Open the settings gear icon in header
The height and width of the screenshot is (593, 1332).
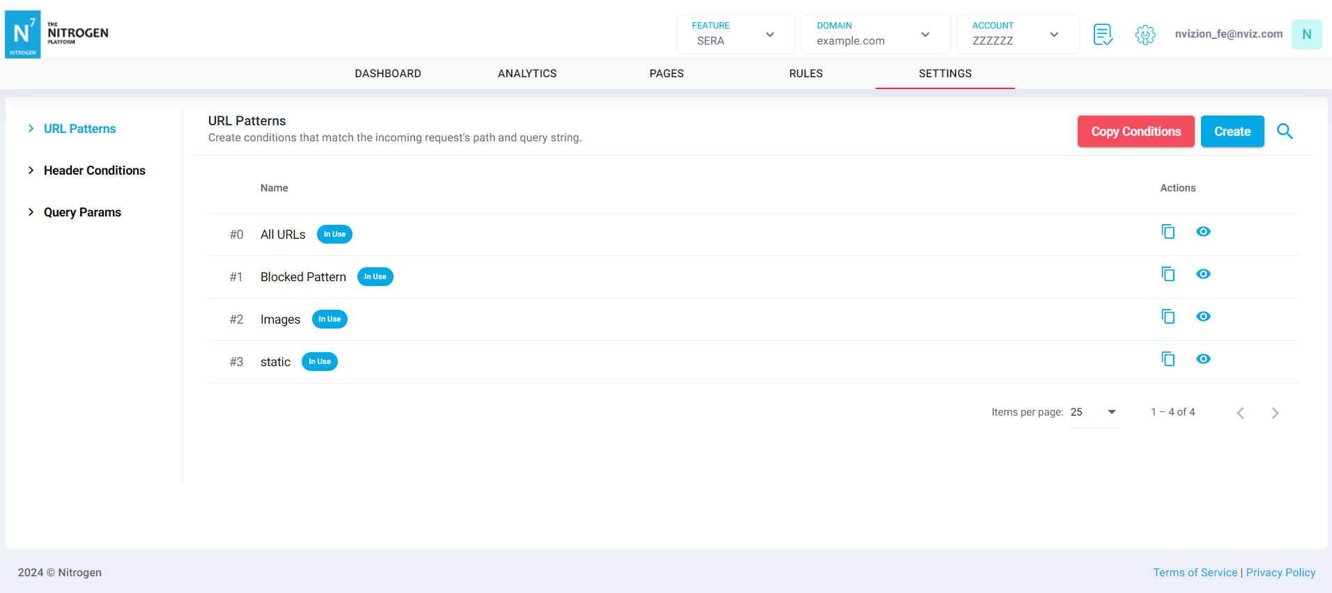click(1145, 34)
